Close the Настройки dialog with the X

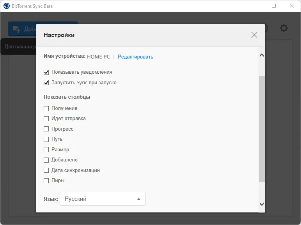pyautogui.click(x=254, y=35)
